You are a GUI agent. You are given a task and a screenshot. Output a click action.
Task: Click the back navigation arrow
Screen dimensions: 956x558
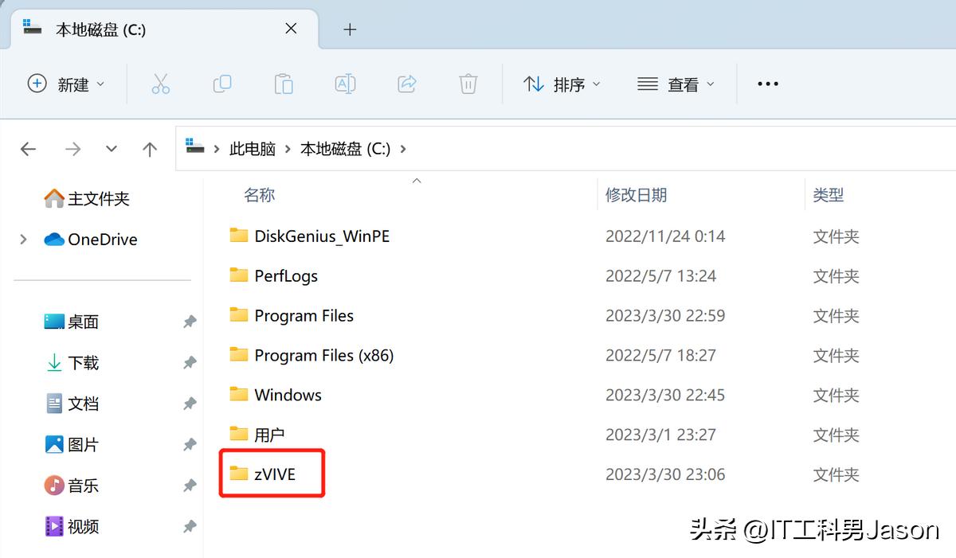pos(29,148)
